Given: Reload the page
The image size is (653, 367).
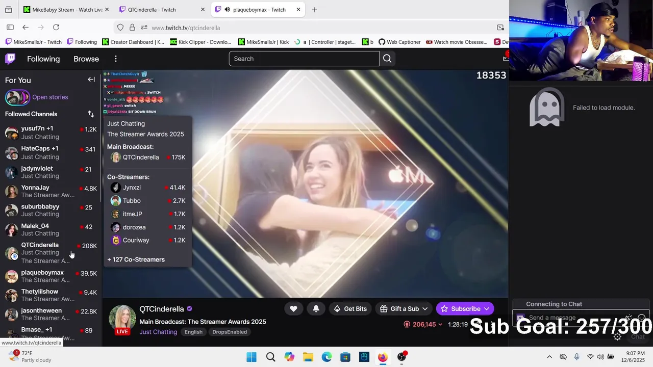Looking at the screenshot, I should [56, 28].
